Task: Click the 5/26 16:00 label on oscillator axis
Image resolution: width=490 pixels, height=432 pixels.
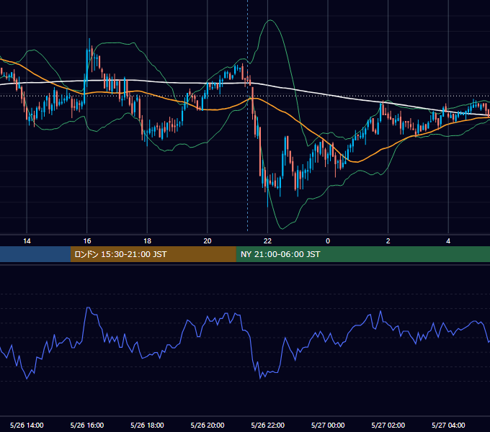Action: point(87,425)
